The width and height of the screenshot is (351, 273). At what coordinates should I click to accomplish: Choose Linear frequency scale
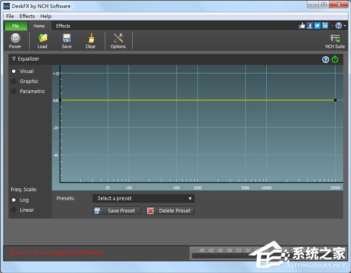[x=13, y=210]
